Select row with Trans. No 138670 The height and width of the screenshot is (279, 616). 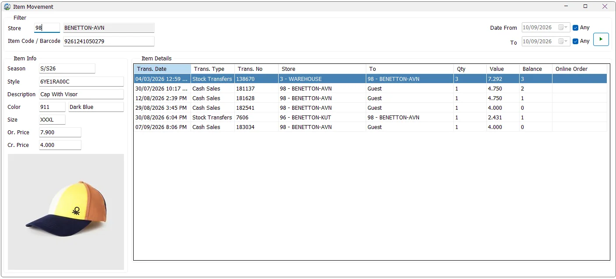click(x=370, y=79)
